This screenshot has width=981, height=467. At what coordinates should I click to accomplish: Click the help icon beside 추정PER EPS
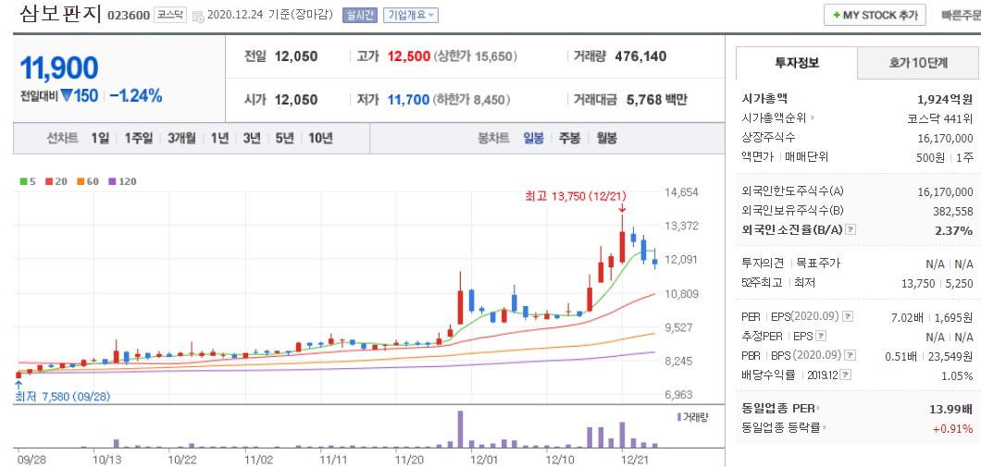point(821,337)
